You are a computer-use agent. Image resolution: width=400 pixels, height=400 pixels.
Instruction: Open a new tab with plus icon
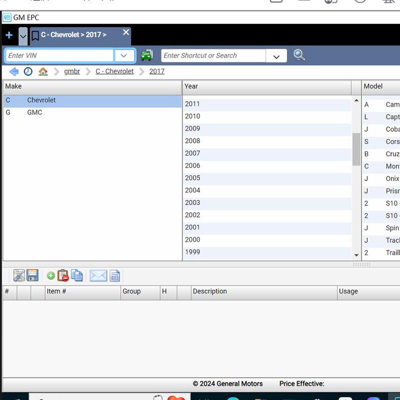point(9,35)
